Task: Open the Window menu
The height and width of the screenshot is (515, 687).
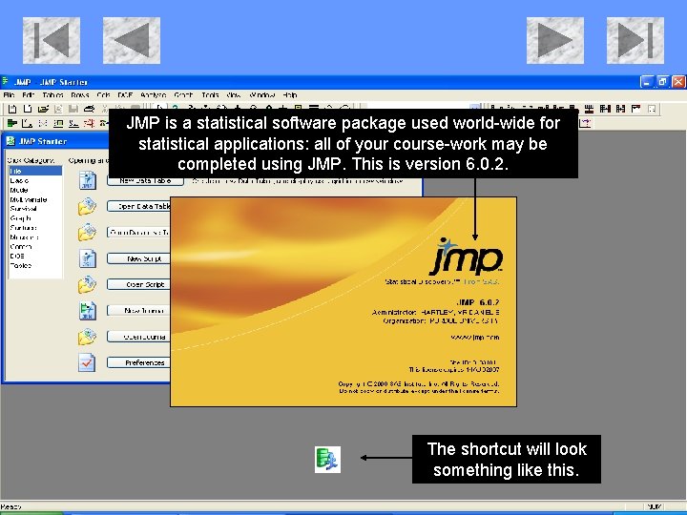Action: click(262, 94)
